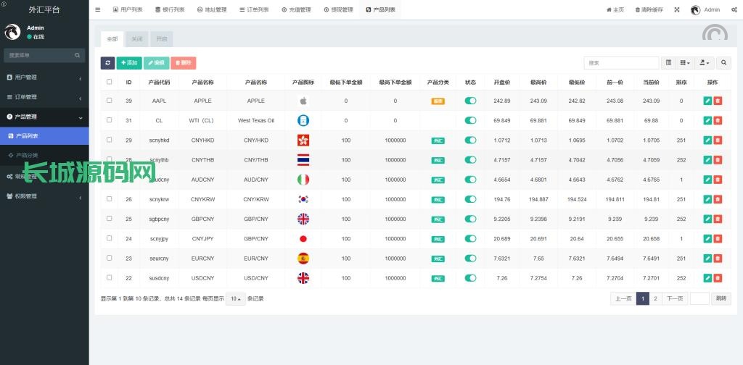Go to page 2 of results
Viewport: 743px width, 365px height.
coord(655,298)
